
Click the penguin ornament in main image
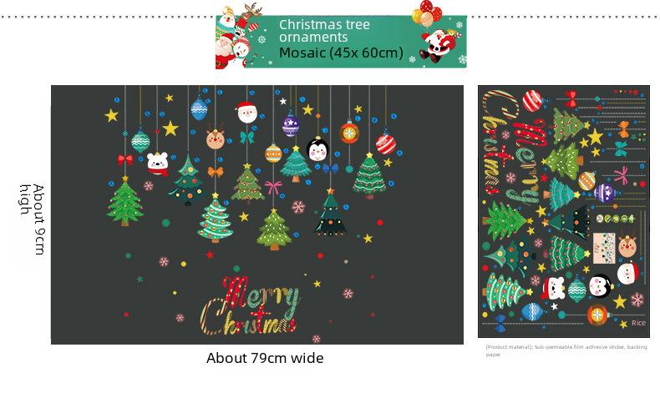point(317,149)
